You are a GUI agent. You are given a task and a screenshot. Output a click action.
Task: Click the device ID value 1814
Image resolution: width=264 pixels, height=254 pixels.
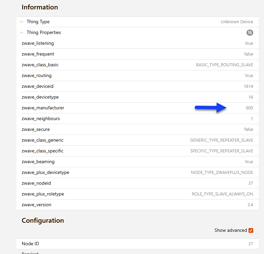(x=248, y=86)
